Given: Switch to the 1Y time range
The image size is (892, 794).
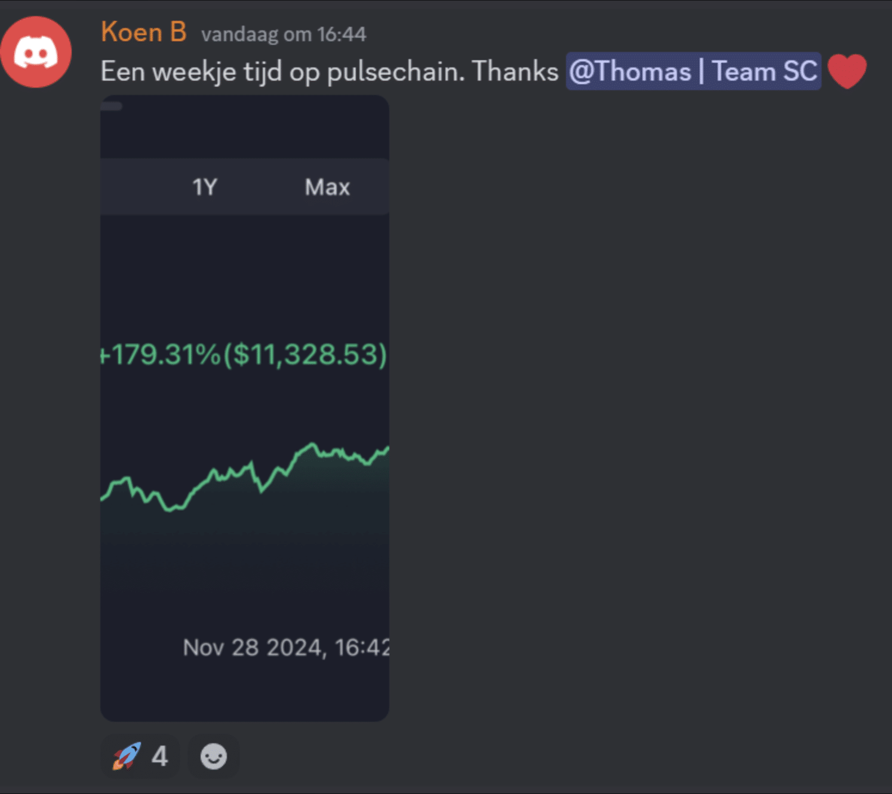Looking at the screenshot, I should click(x=204, y=187).
